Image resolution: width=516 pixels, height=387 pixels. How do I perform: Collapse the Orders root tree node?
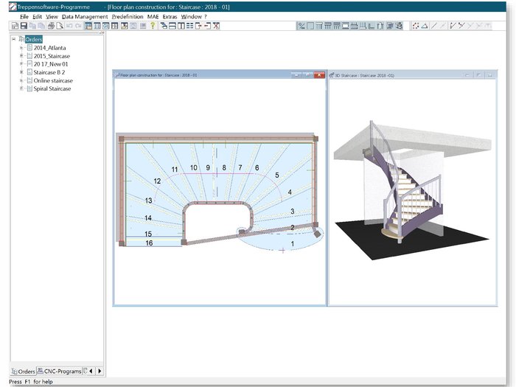(x=13, y=39)
